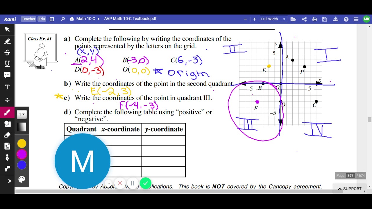The width and height of the screenshot is (372, 209).
Task: Click the Kami logo
Action: click(10, 19)
